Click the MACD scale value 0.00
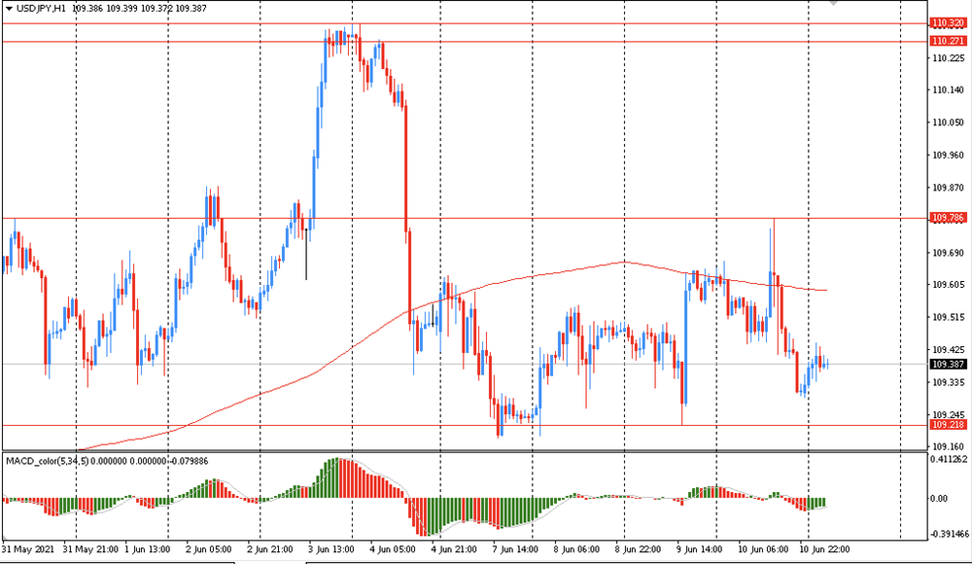 click(940, 498)
